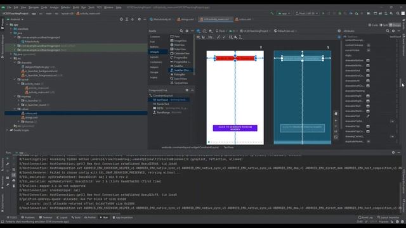Image resolution: width=406 pixels, height=228 pixels.
Task: Switch editor to Code view
Action: [x=373, y=25]
